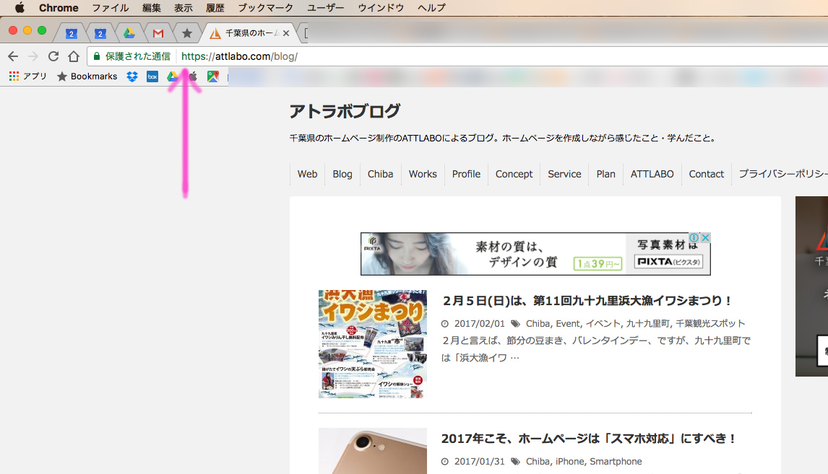828x474 pixels.
Task: Open the Chrome application menu
Action: 59,8
